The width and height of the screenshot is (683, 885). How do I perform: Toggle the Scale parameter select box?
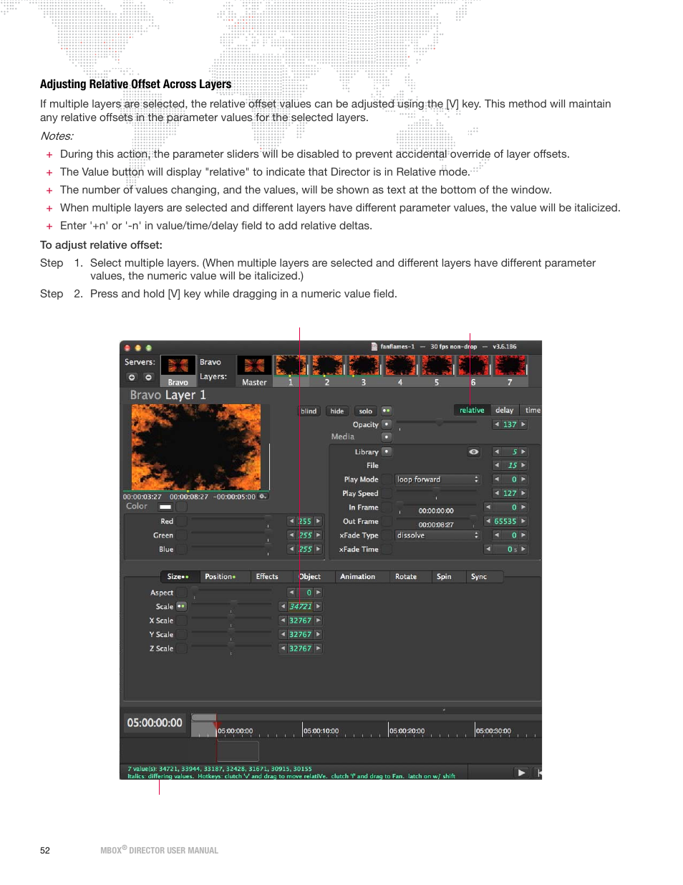tap(182, 606)
